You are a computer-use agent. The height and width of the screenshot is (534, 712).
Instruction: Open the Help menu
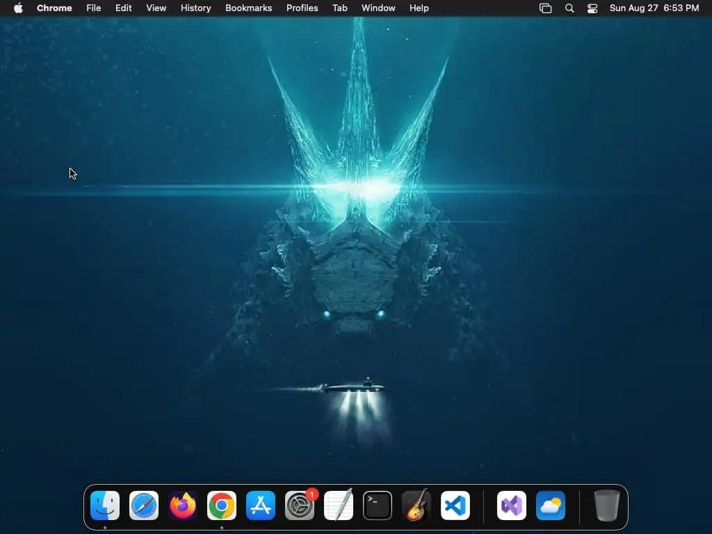[419, 8]
